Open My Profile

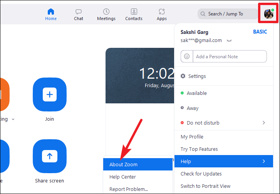coord(223,137)
